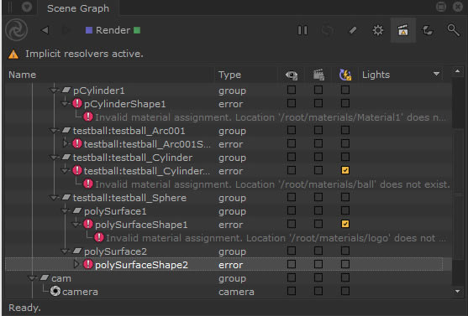Click the scroll up arrow of scrollbar

457,71
